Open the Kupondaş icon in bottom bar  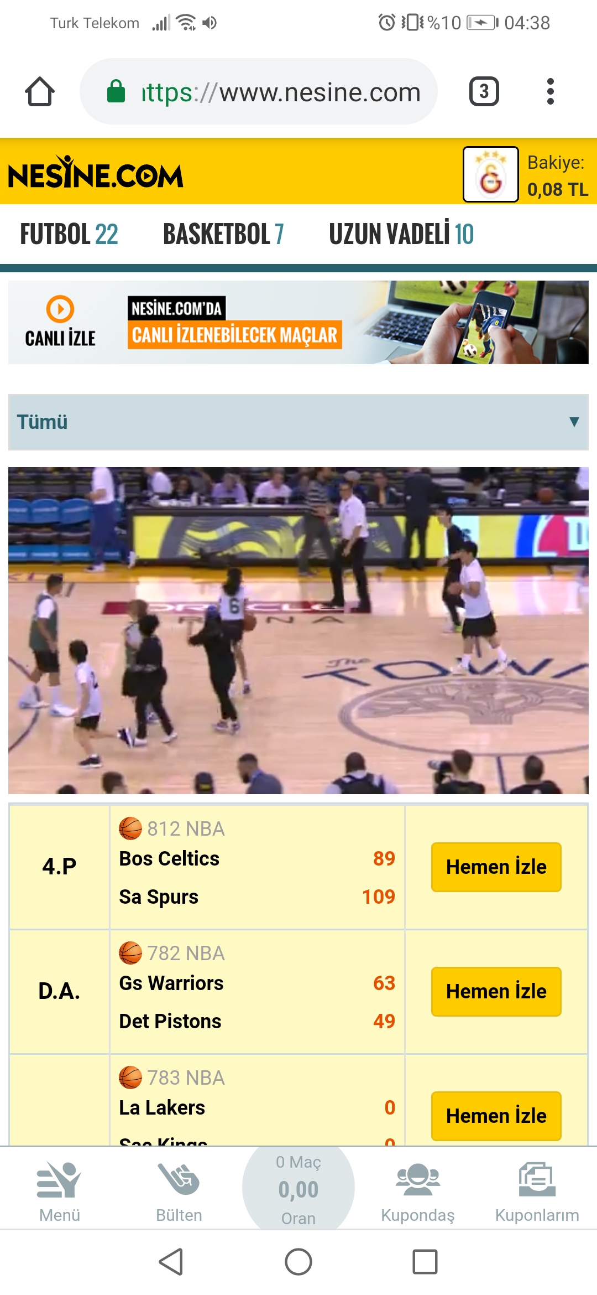(418, 1191)
